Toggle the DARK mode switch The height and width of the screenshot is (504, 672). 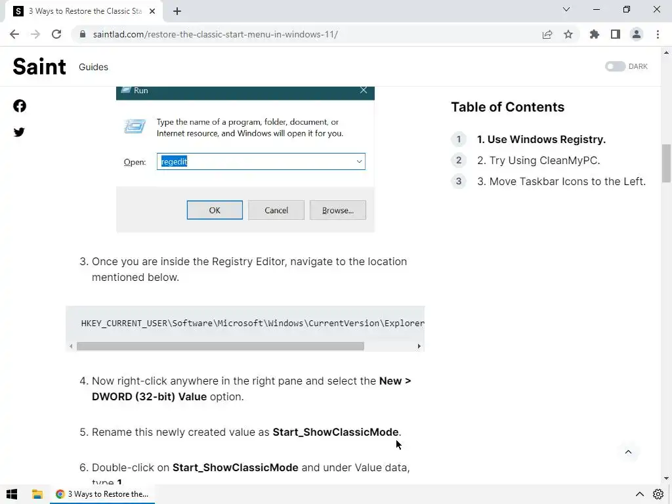tap(615, 66)
